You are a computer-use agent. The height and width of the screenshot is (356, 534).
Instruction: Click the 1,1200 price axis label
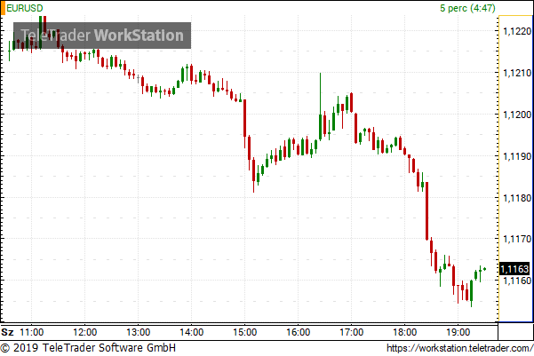(517, 115)
